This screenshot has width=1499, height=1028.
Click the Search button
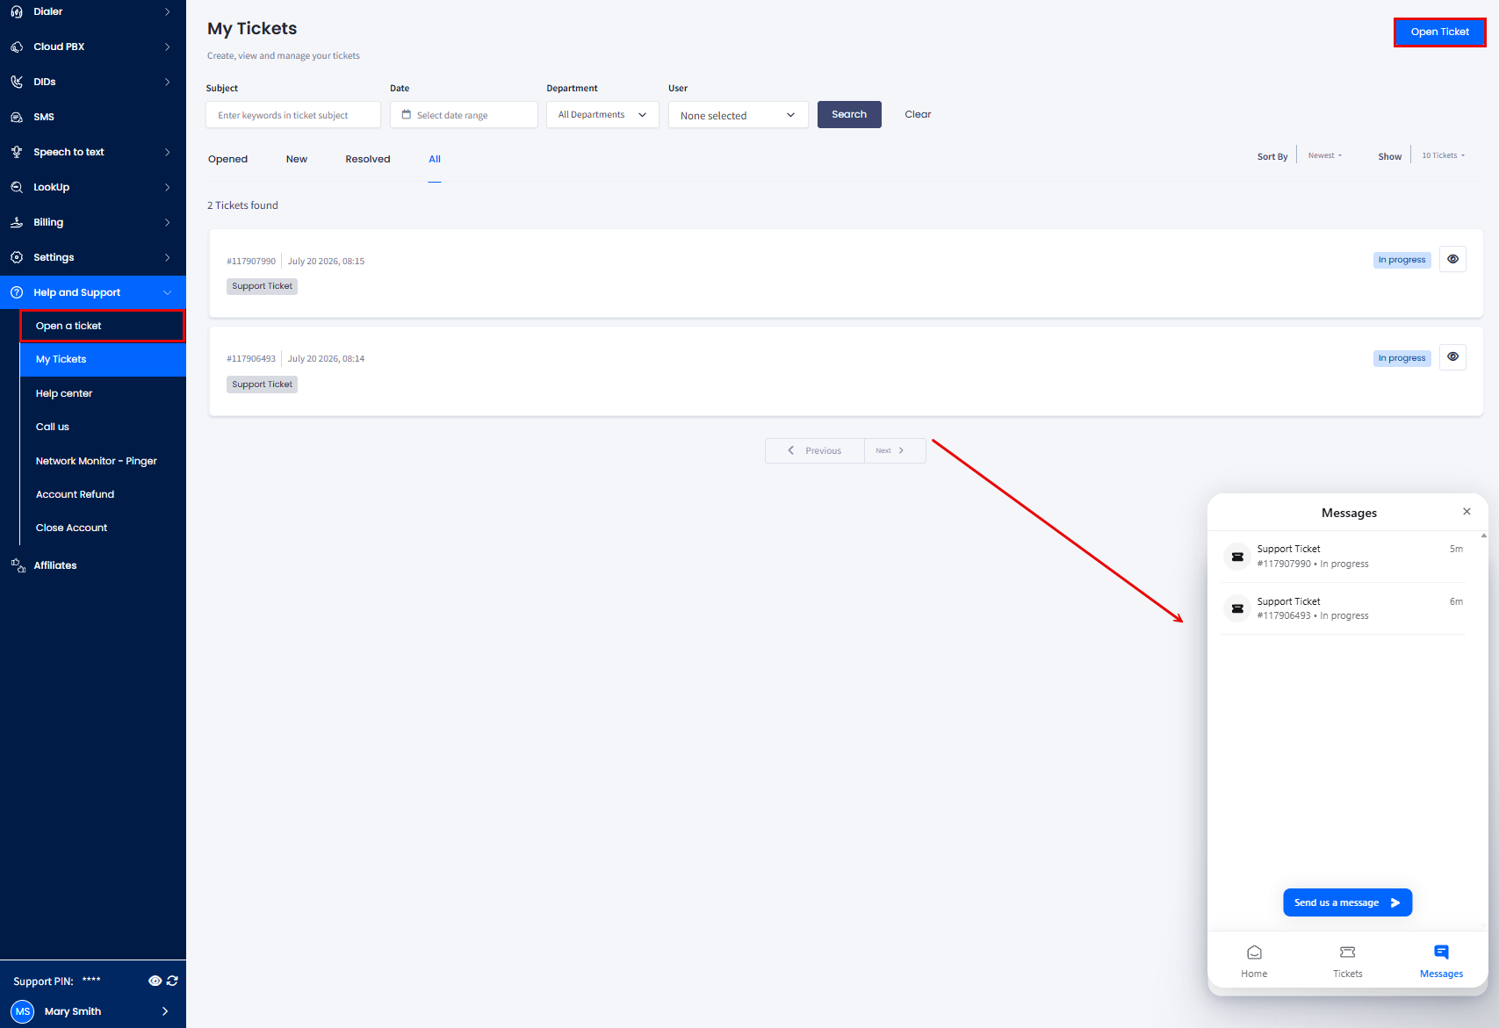point(849,114)
